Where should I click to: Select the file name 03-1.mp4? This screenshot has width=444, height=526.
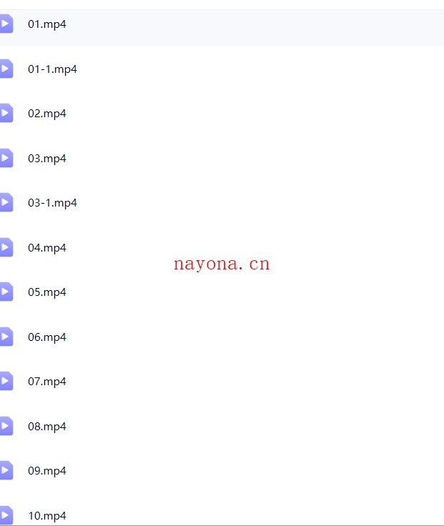[x=52, y=203]
